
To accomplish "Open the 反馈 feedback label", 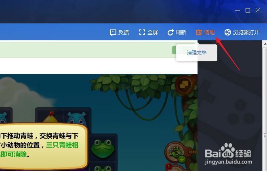I will coord(124,32).
